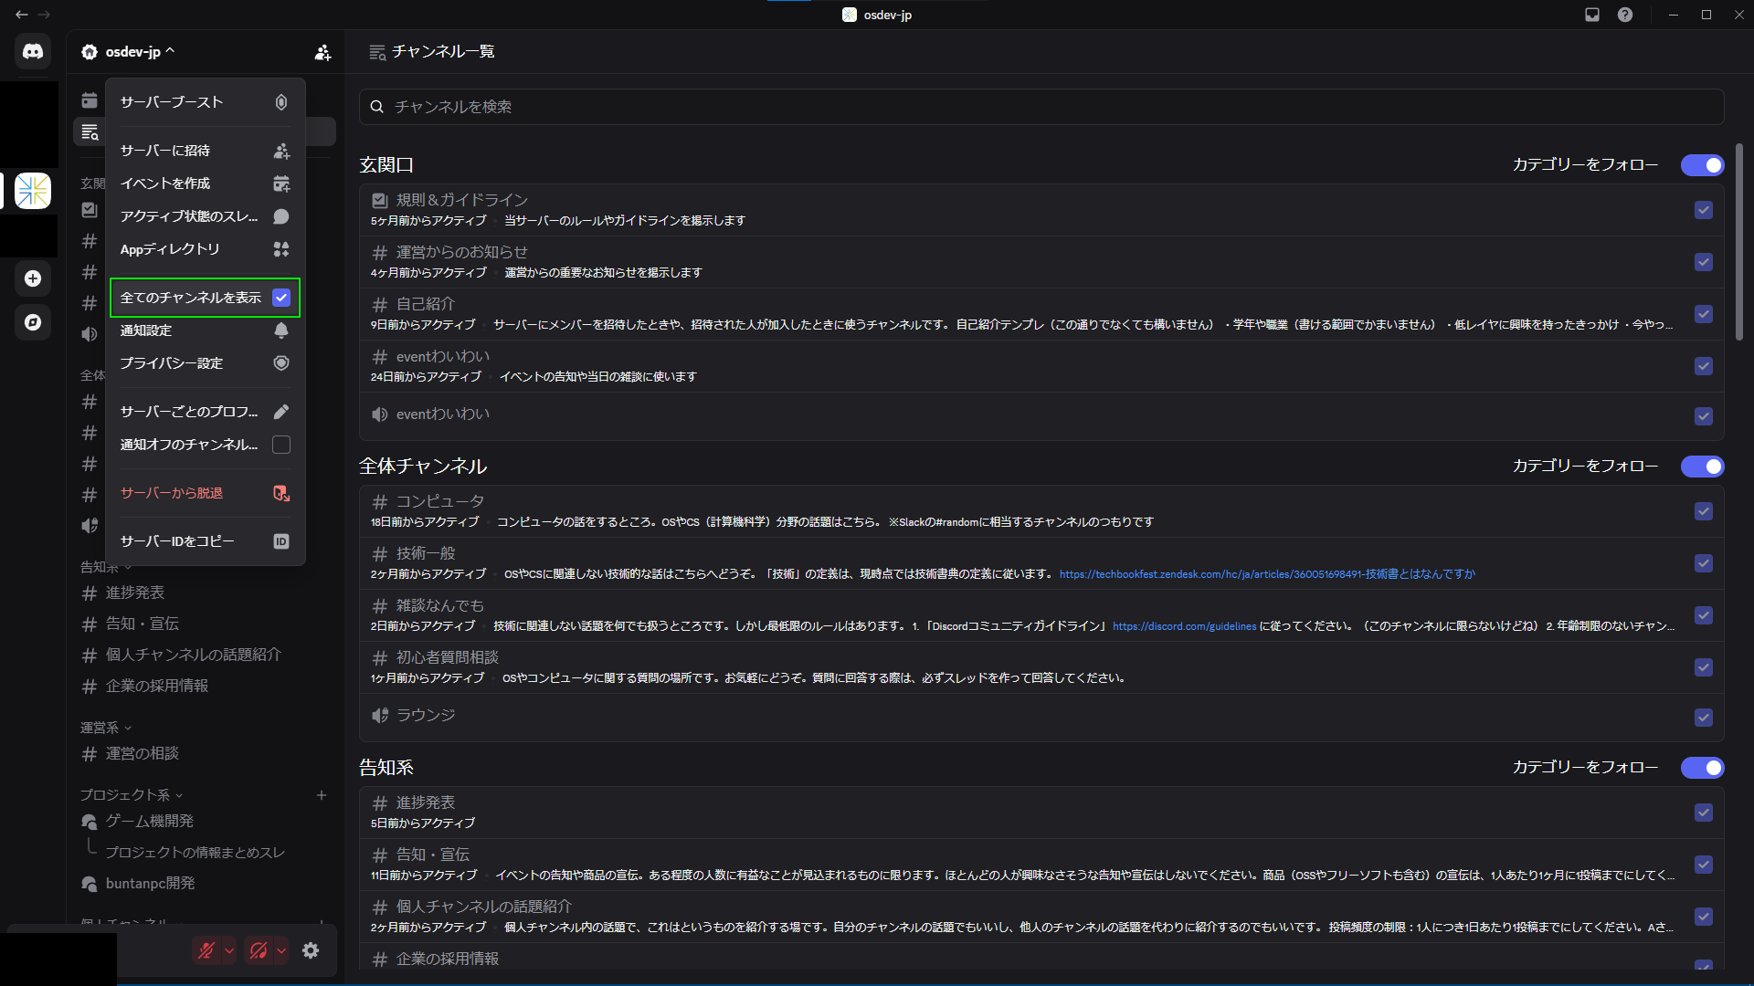Click search magnifier icon in channel search

pyautogui.click(x=376, y=107)
